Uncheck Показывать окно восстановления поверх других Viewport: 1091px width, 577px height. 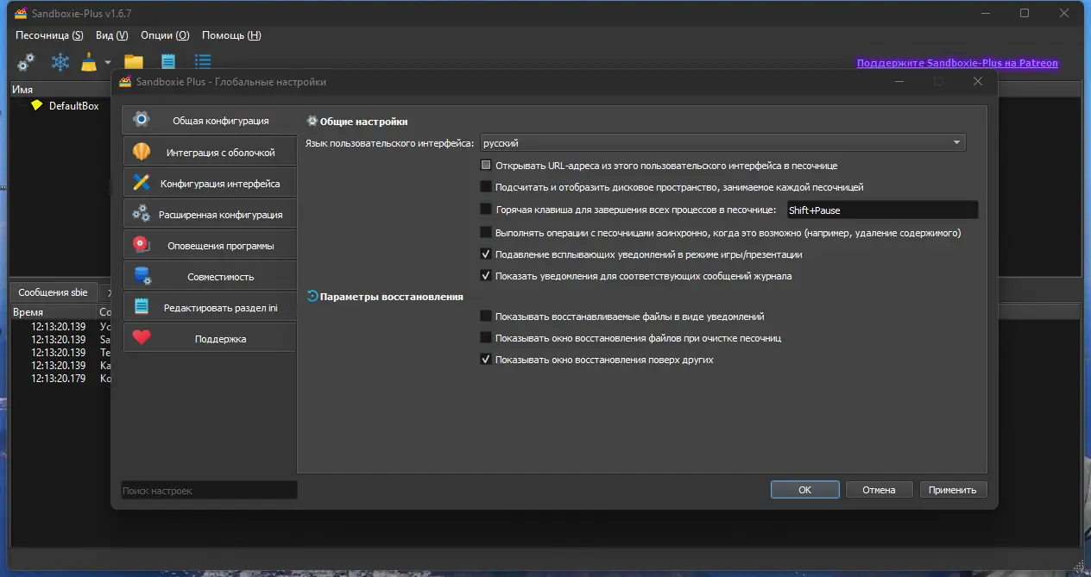tap(486, 359)
